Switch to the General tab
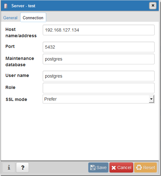Image resolution: width=161 pixels, height=176 pixels. 10,18
